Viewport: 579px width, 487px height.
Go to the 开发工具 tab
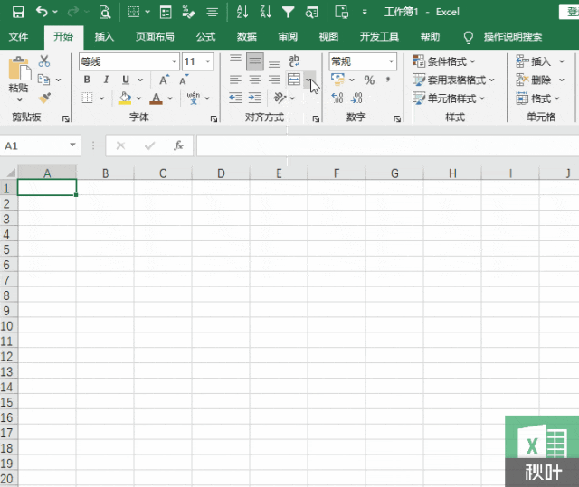point(379,36)
